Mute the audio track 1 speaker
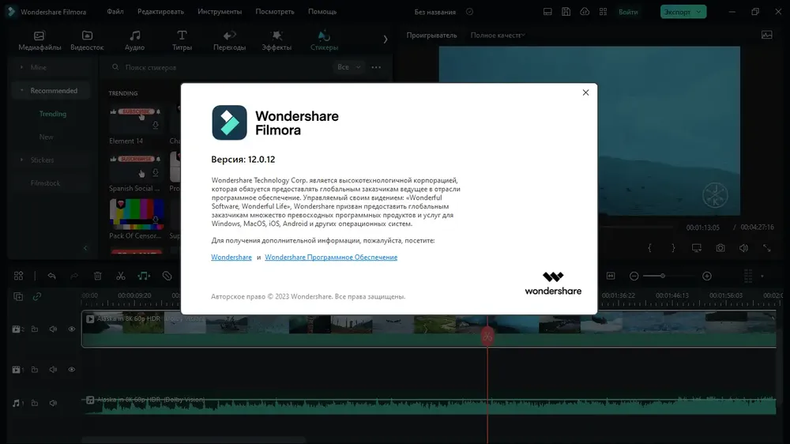Screen dimensions: 790x444 pyautogui.click(x=53, y=403)
